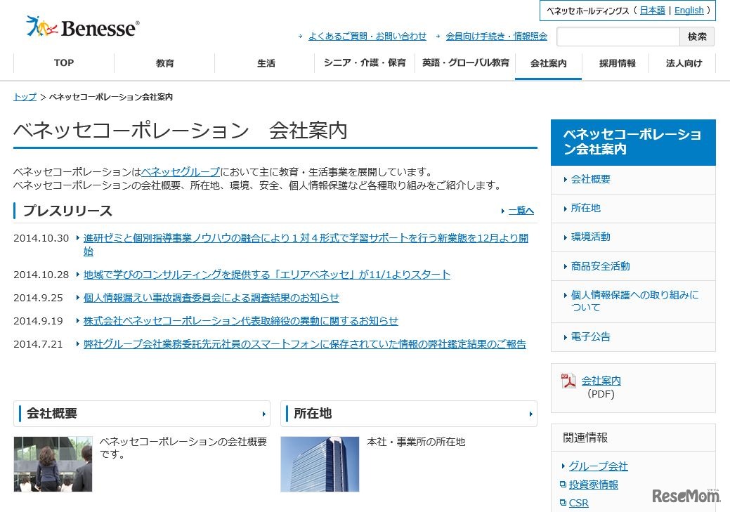Select the 法人向け menu item
Screen dimensions: 730x512
[682, 63]
